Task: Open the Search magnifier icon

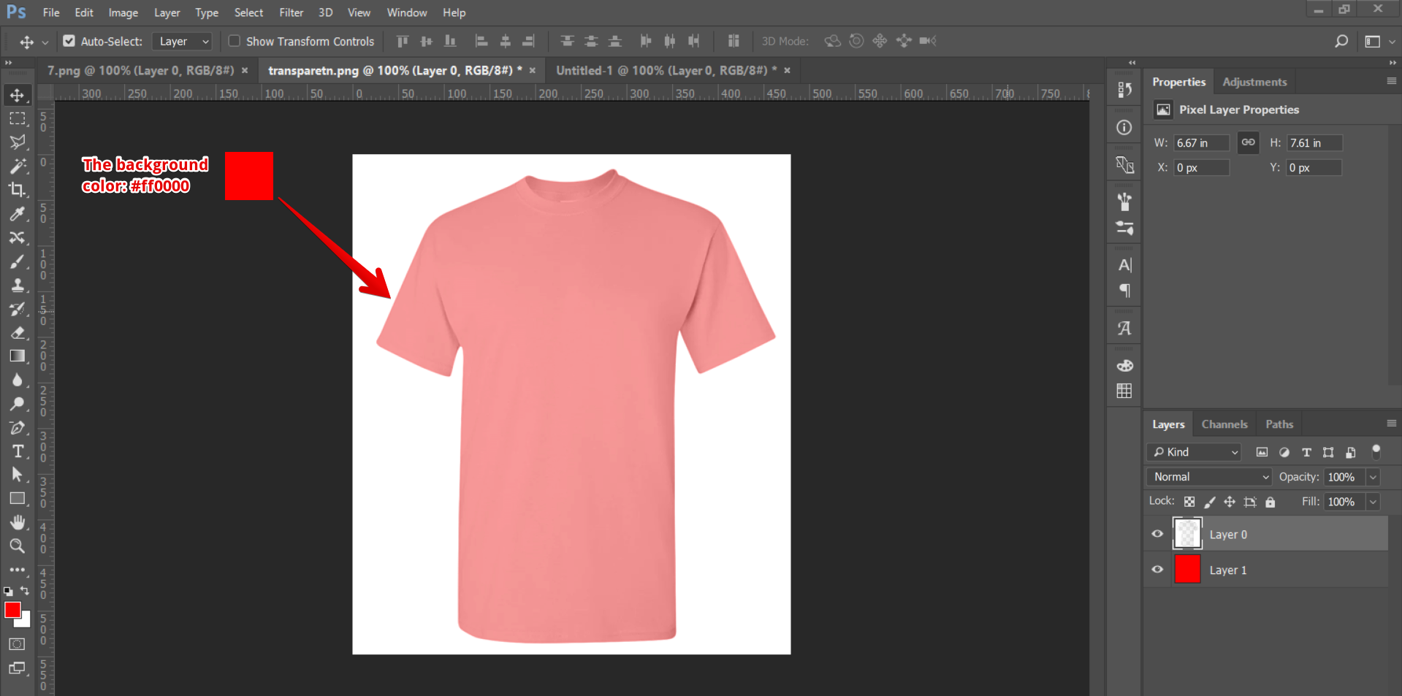Action: pos(1341,42)
